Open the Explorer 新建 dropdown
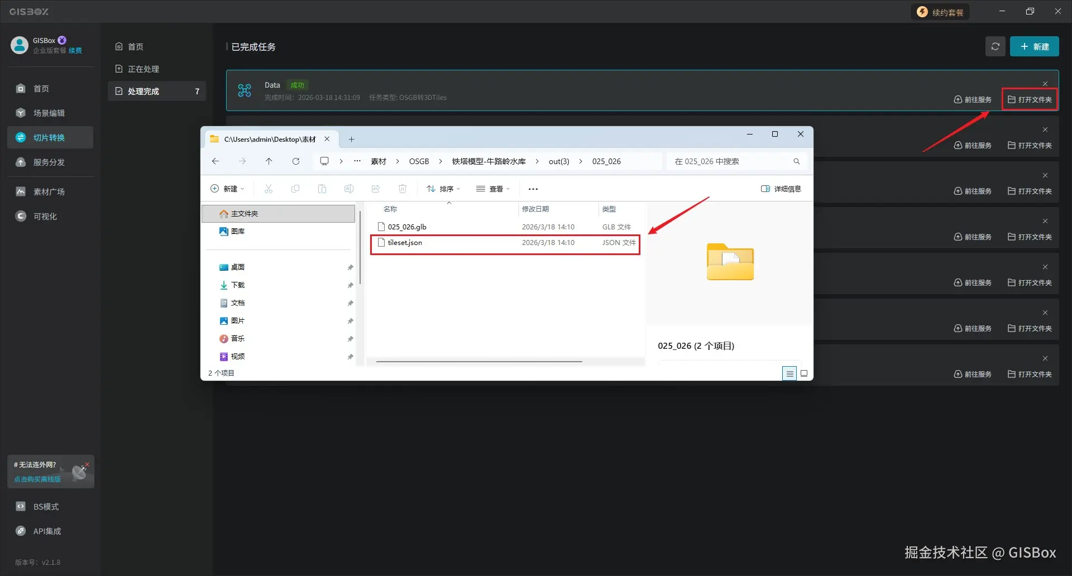Viewport: 1072px width, 576px height. [227, 189]
